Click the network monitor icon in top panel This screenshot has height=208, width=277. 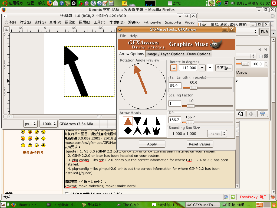point(226,3)
